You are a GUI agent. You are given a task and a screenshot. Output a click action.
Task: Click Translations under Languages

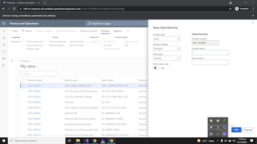click(16, 42)
